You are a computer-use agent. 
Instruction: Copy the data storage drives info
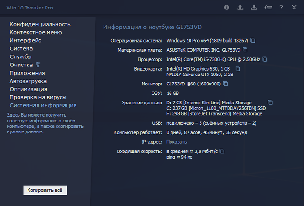[x=270, y=103]
